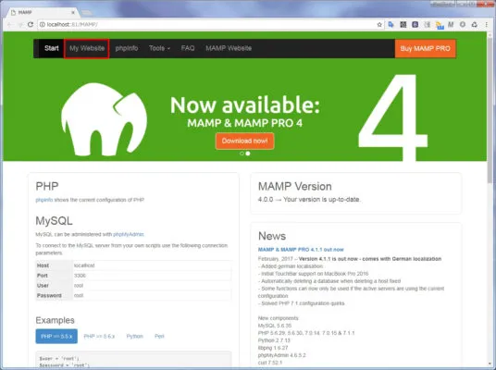The height and width of the screenshot is (370, 496).
Task: Open phpInfo from the navbar
Action: coord(127,48)
